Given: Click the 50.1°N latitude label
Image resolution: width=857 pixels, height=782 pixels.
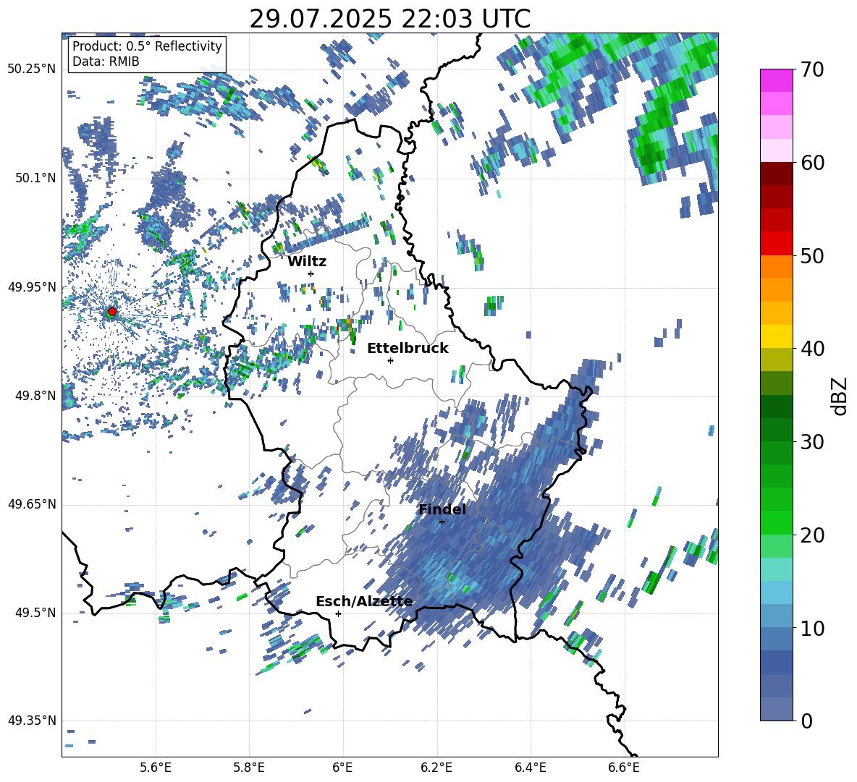Looking at the screenshot, I should coord(35,178).
